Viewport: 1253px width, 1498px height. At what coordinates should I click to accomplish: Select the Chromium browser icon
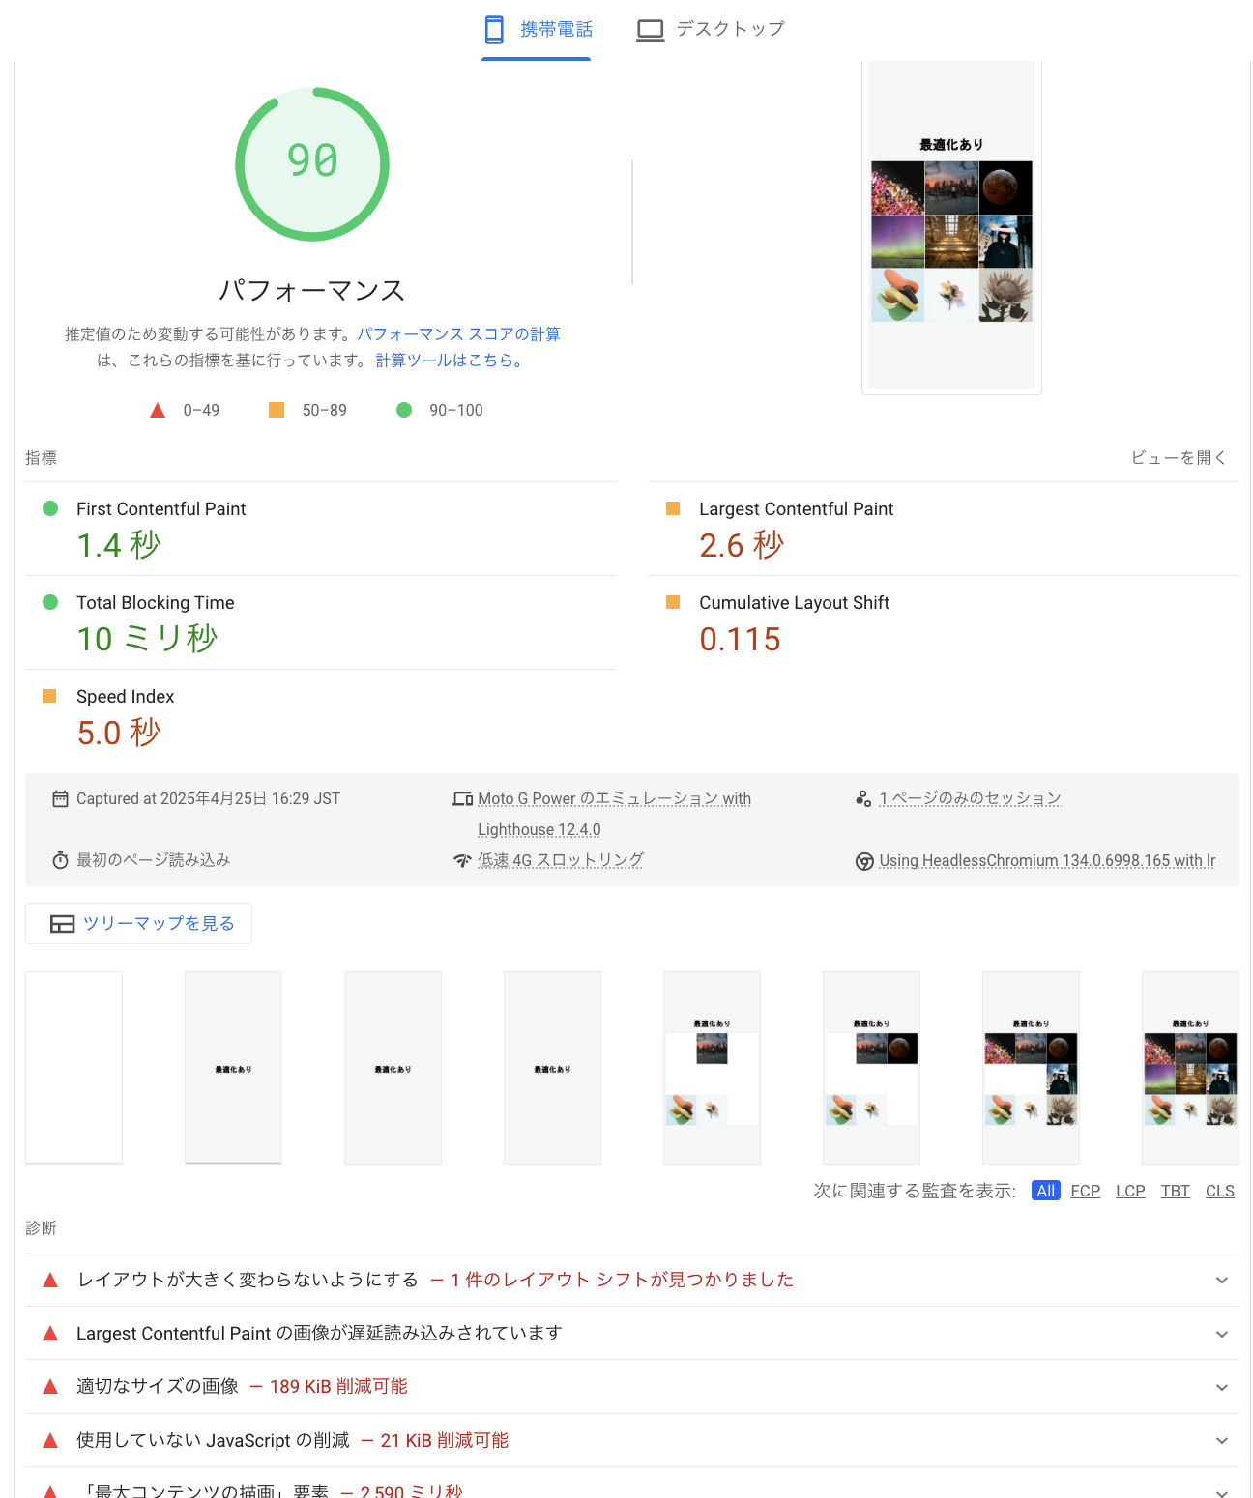(x=863, y=860)
